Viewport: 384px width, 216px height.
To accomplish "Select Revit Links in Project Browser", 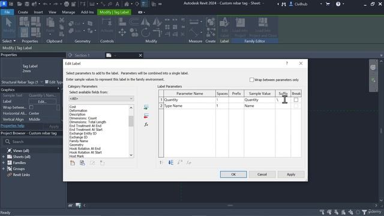I will point(22,175).
